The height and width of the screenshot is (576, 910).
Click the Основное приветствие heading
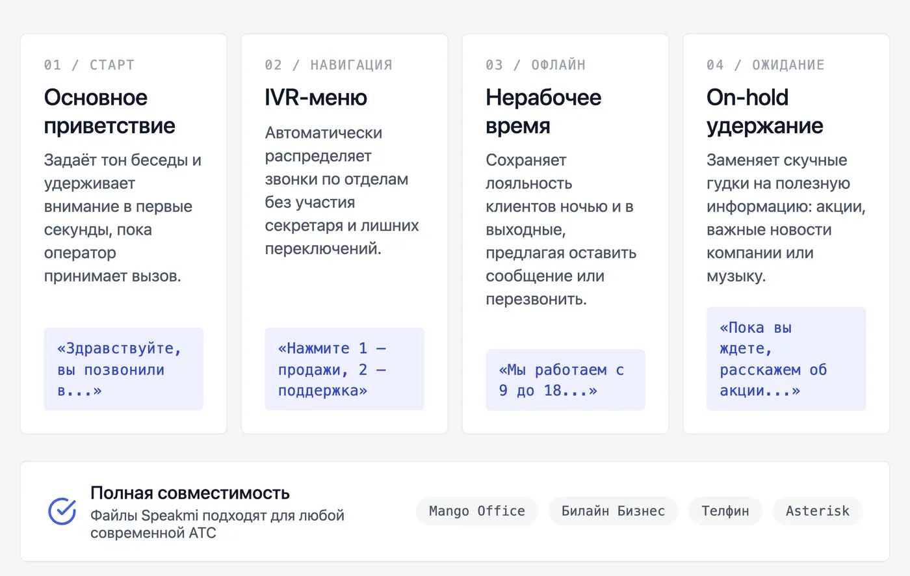click(x=110, y=111)
